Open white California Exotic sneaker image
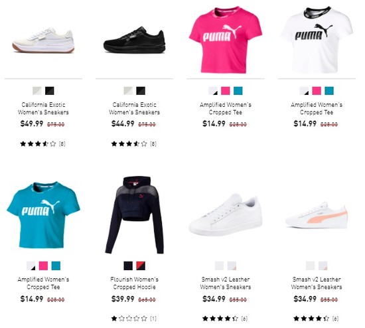The height and width of the screenshot is (328, 365). click(x=43, y=41)
